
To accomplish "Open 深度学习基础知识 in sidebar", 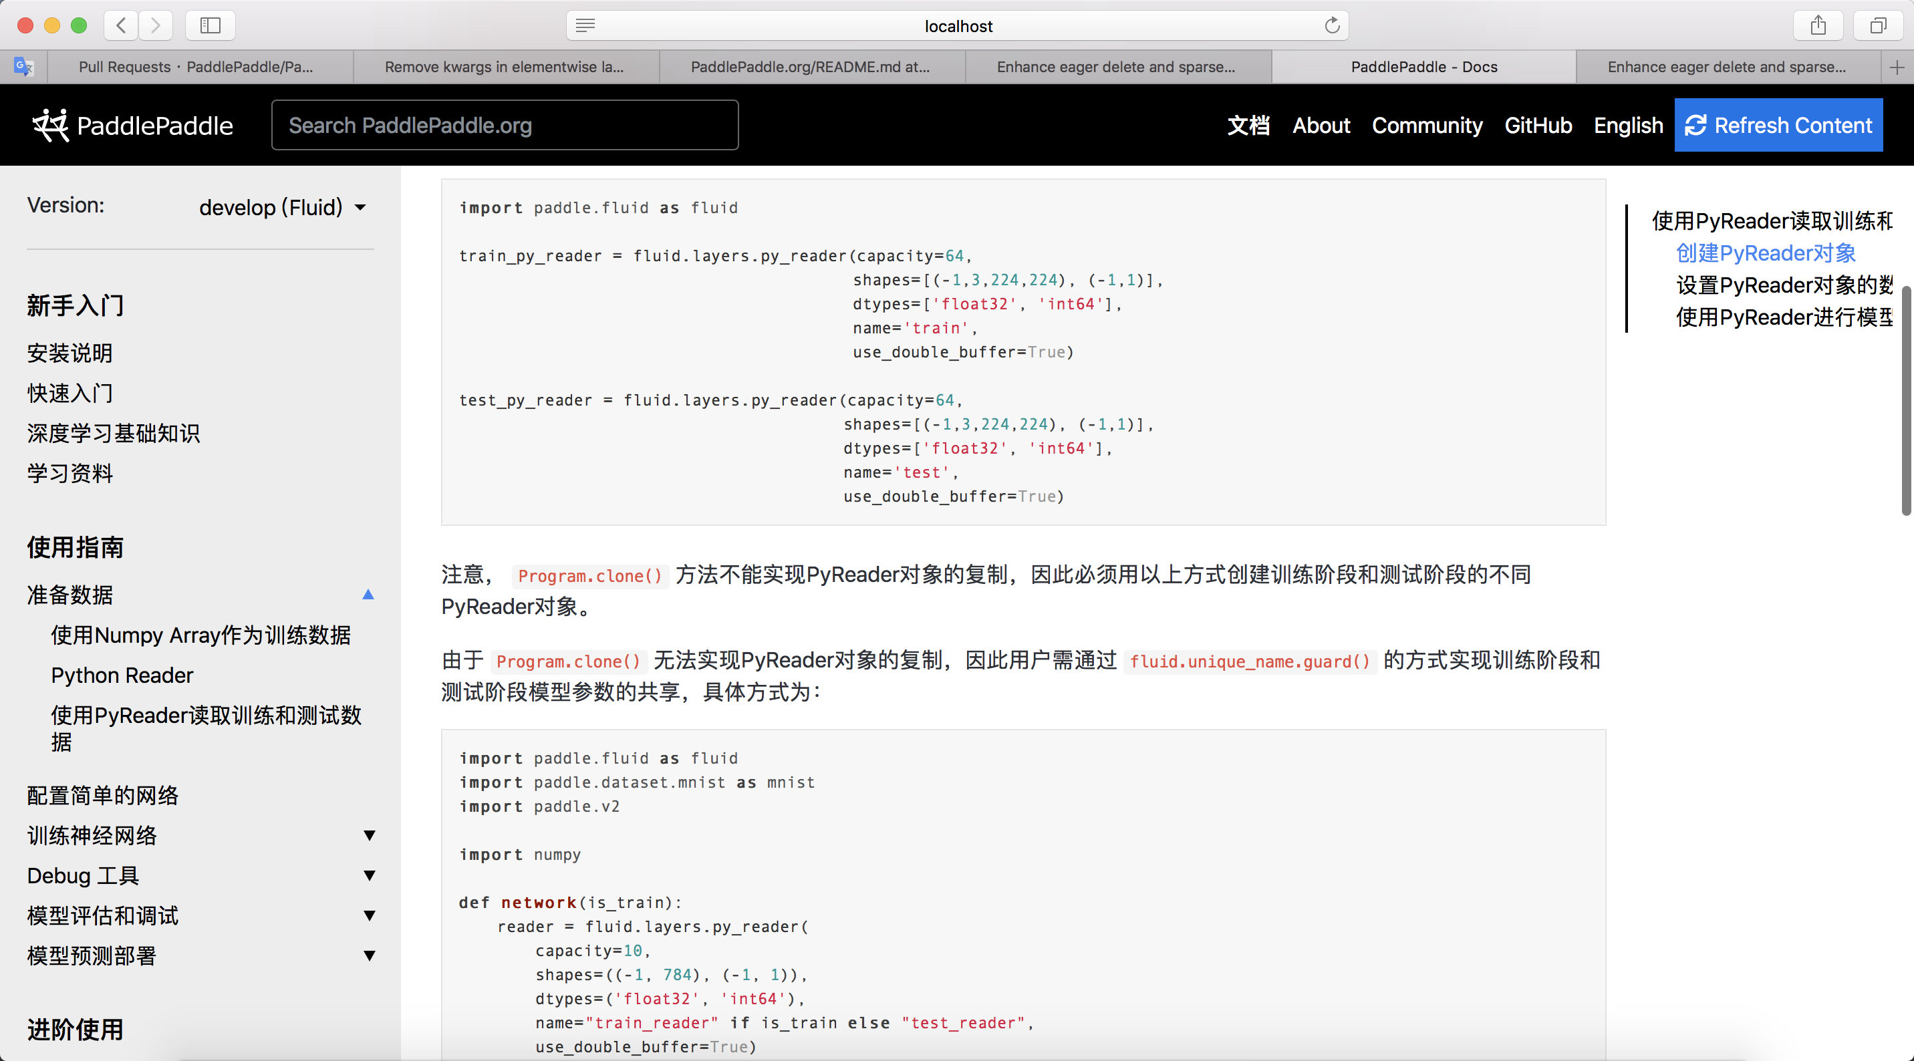I will point(114,433).
